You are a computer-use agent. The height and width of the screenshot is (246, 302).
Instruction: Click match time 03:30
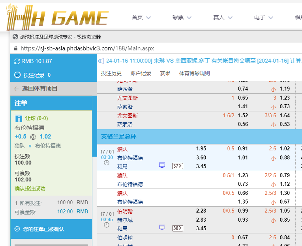tap(107, 157)
